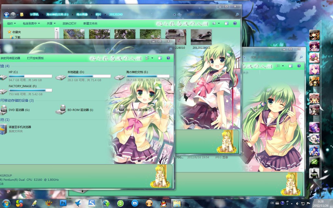The width and height of the screenshot is (333, 208).
Task: Launch the Modern Warfare 2 dock icon
Action: point(314,162)
